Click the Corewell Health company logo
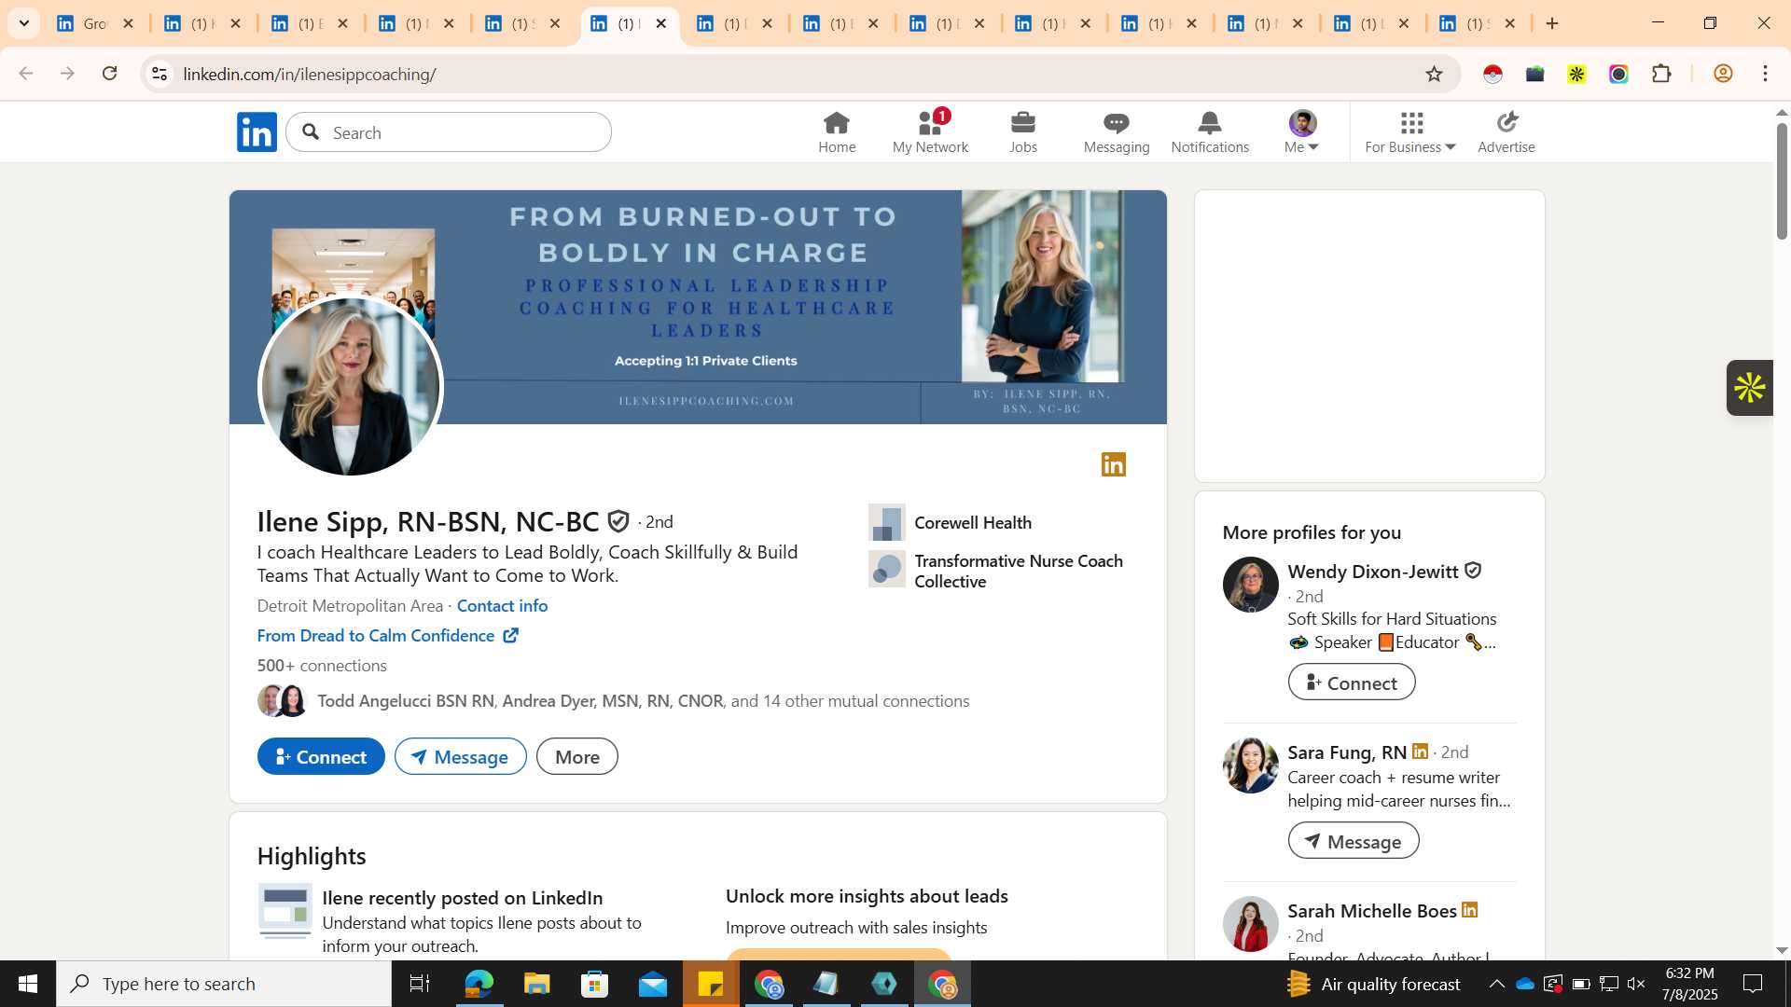The height and width of the screenshot is (1007, 1791). pos(886,522)
